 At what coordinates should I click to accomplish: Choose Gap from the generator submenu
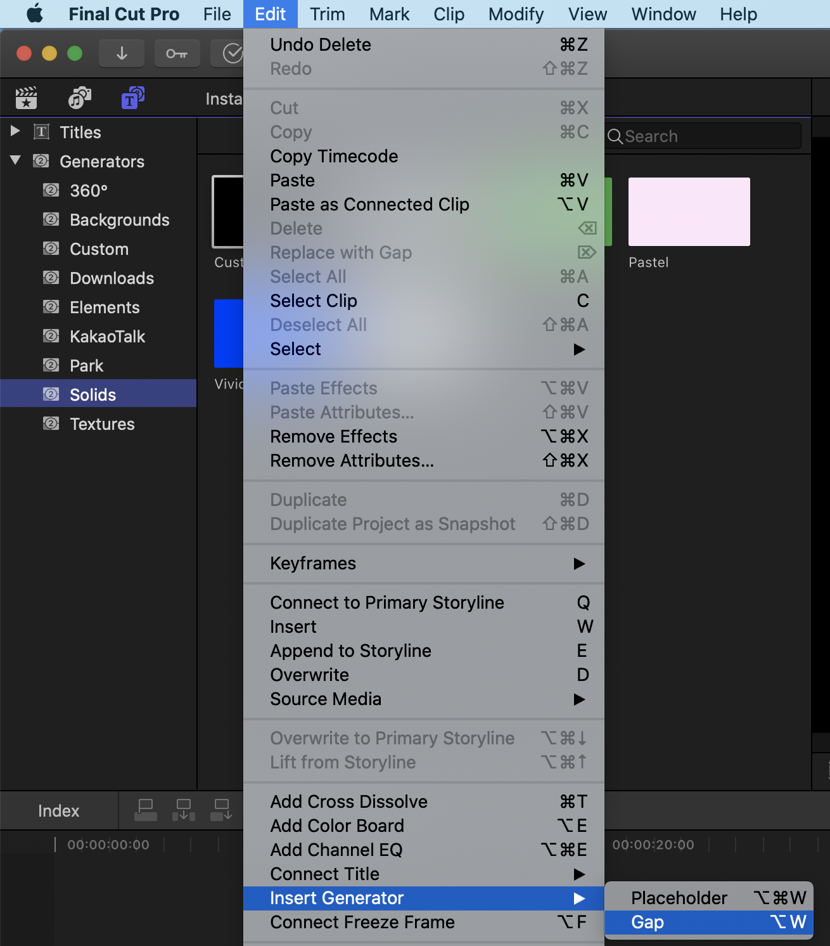click(x=708, y=922)
